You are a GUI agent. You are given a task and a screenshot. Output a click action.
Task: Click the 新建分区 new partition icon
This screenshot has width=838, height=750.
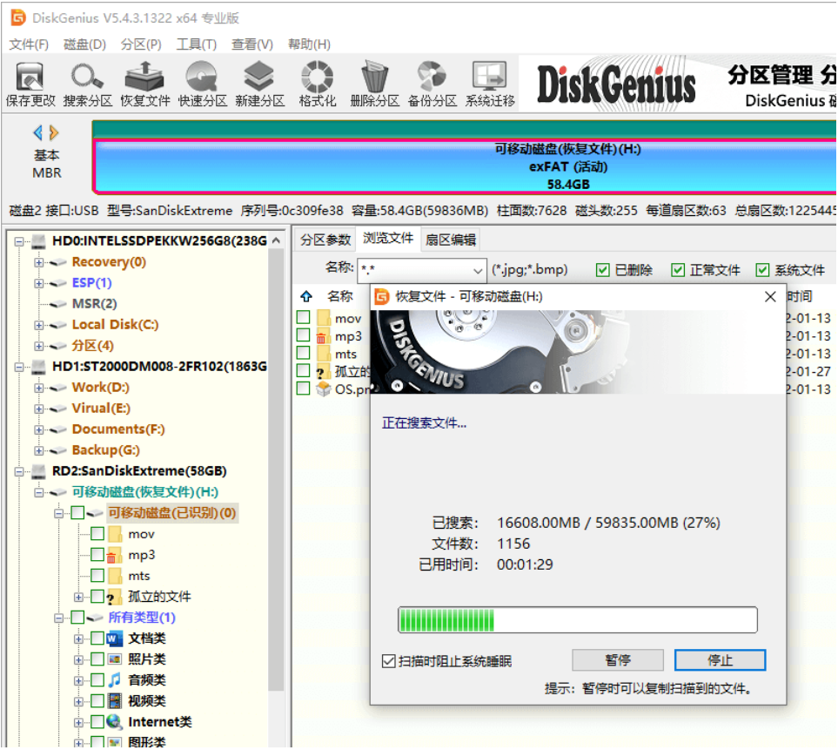pos(259,84)
